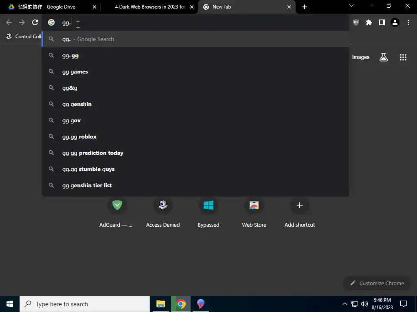417x312 pixels.
Task: Open the Search Labs flask icon
Action: click(x=384, y=57)
